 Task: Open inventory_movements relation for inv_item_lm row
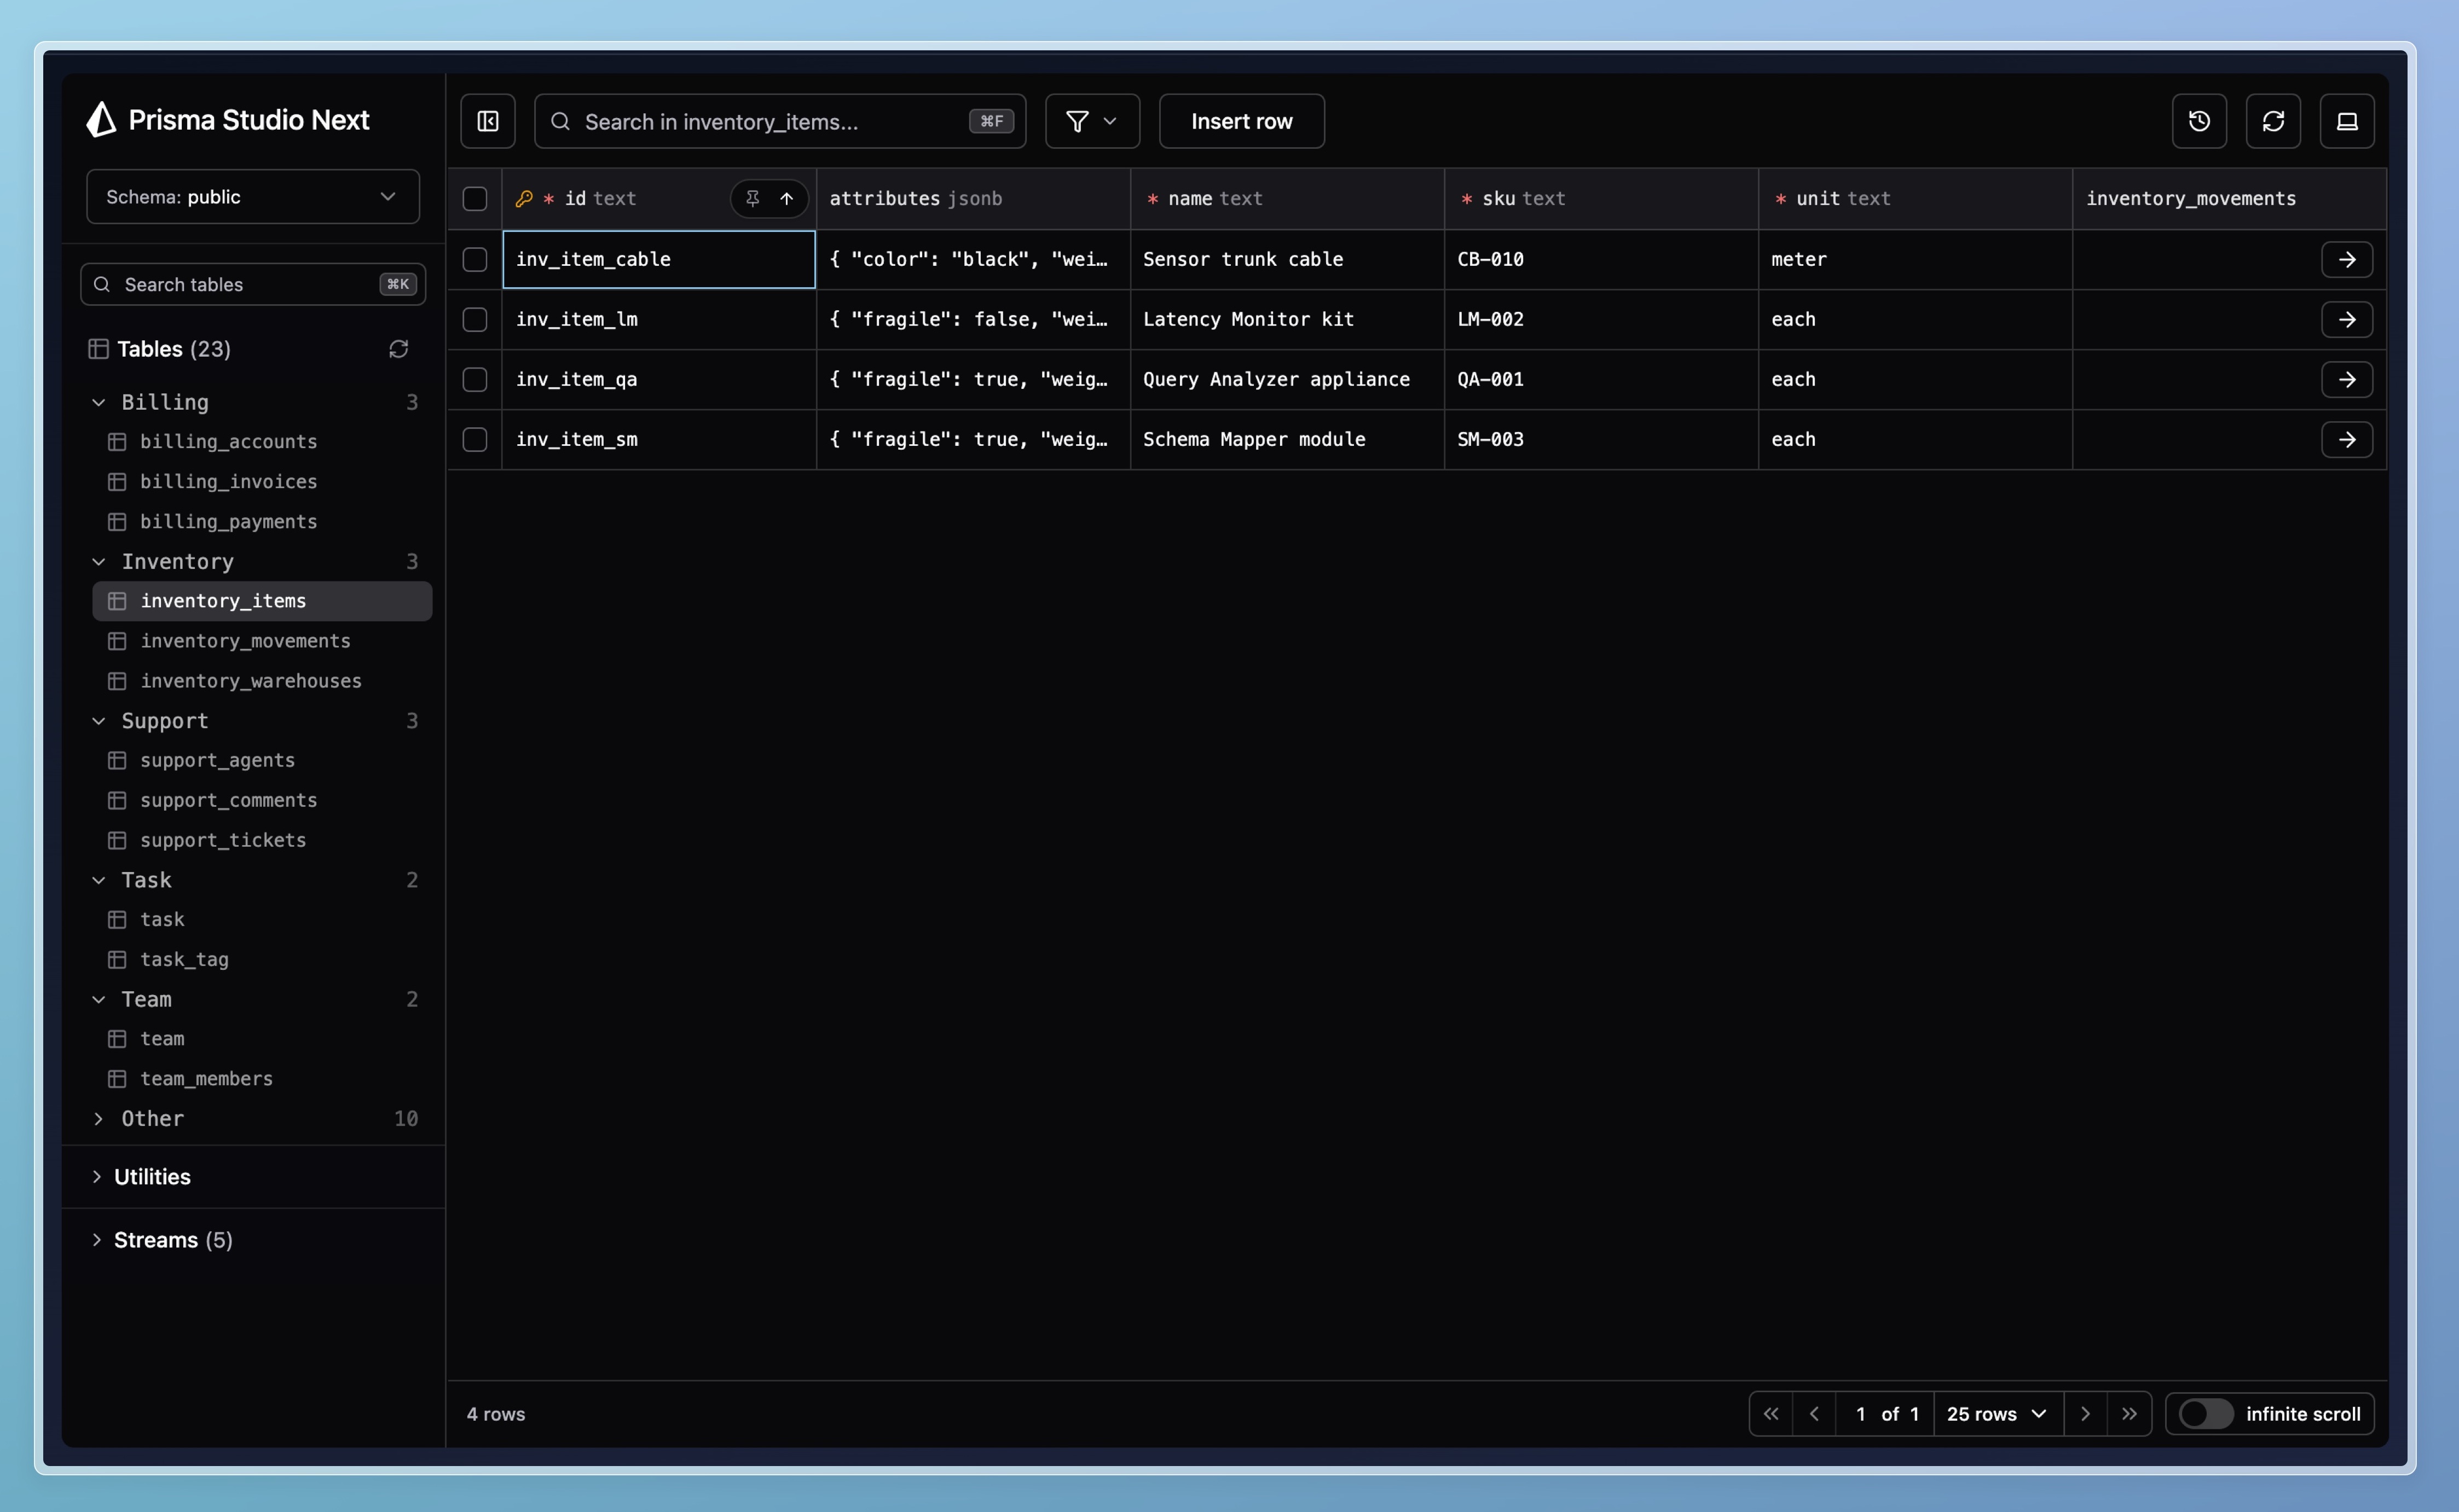pyautogui.click(x=2347, y=319)
